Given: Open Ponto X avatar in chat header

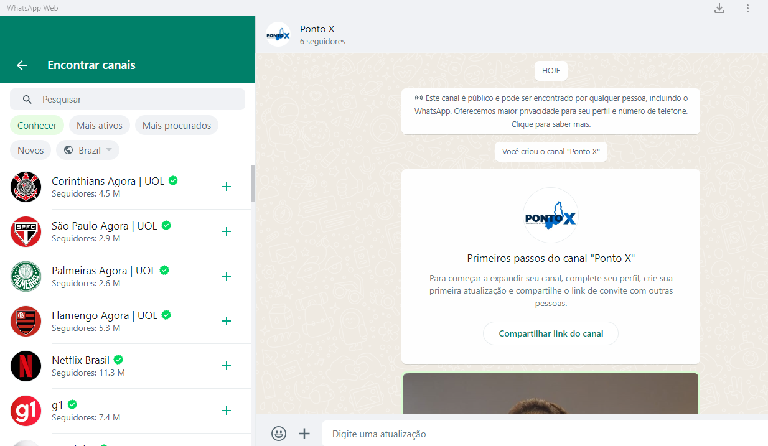Looking at the screenshot, I should (x=278, y=35).
